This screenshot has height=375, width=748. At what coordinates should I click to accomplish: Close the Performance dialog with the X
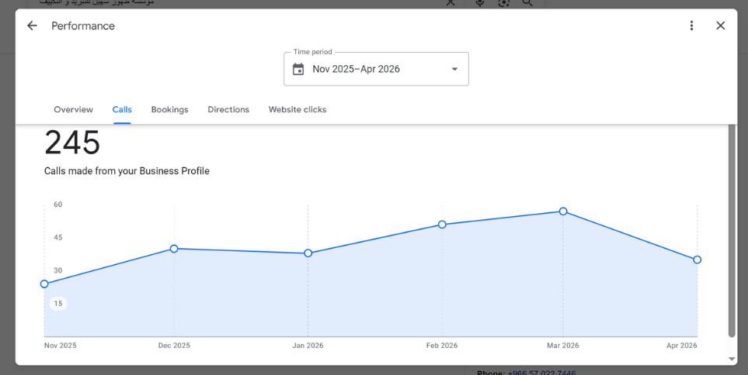pyautogui.click(x=720, y=26)
